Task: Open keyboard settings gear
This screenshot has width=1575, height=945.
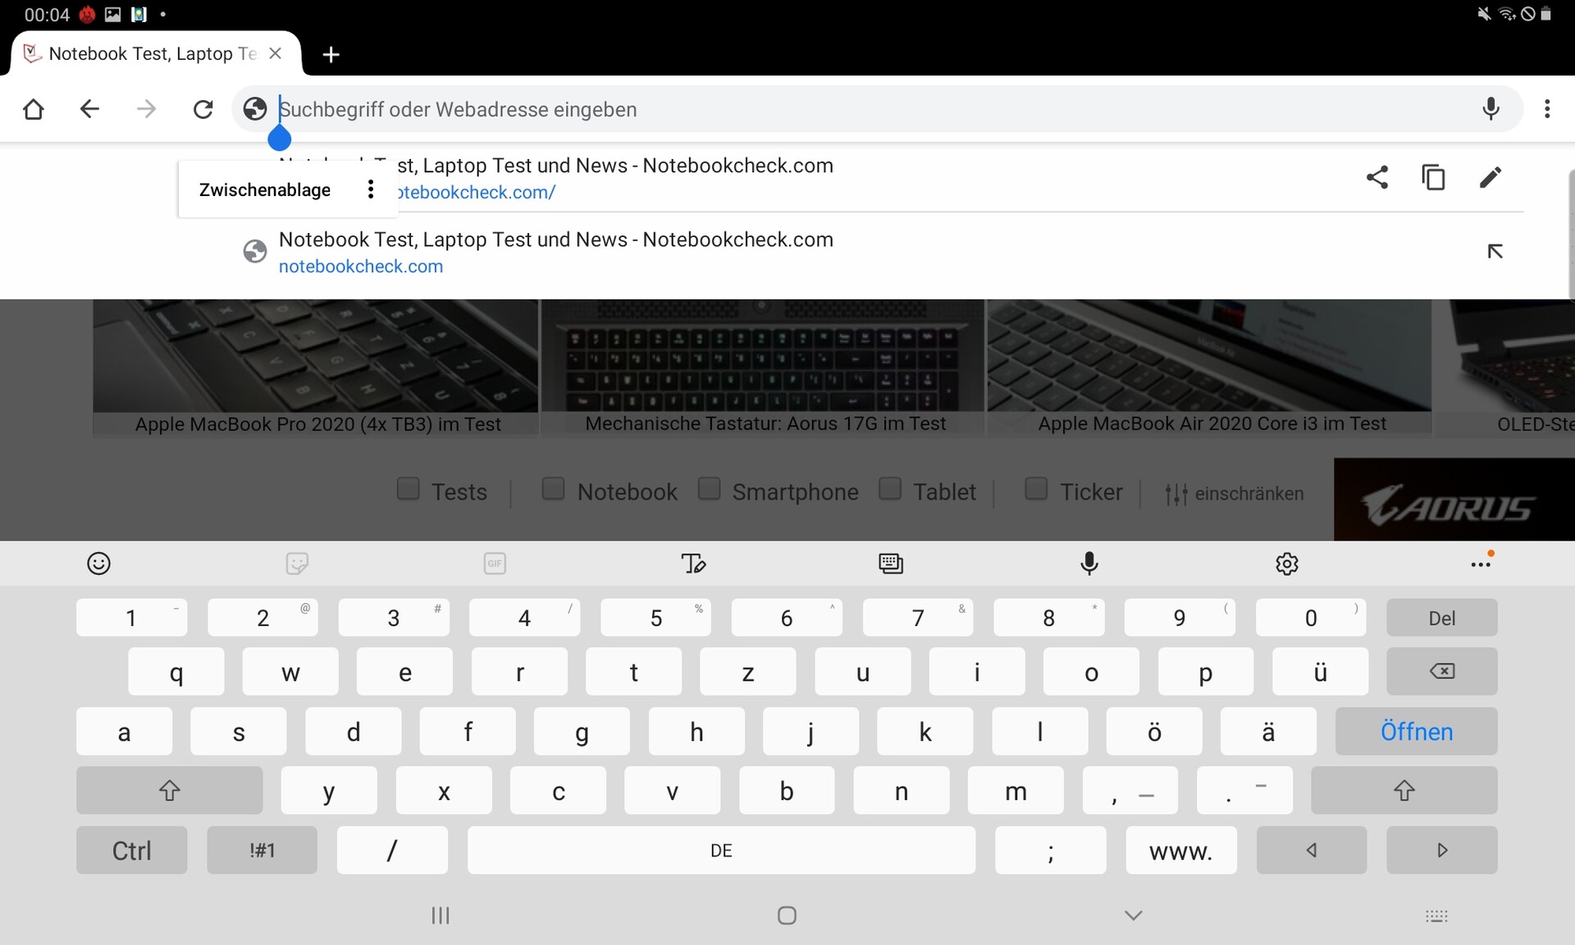Action: (x=1286, y=564)
